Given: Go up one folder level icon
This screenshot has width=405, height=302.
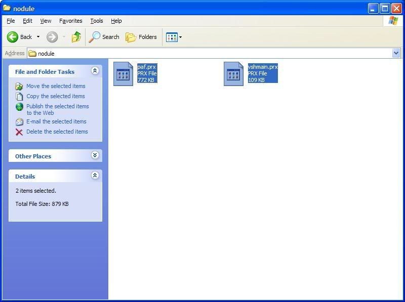Looking at the screenshot, I should (x=76, y=37).
